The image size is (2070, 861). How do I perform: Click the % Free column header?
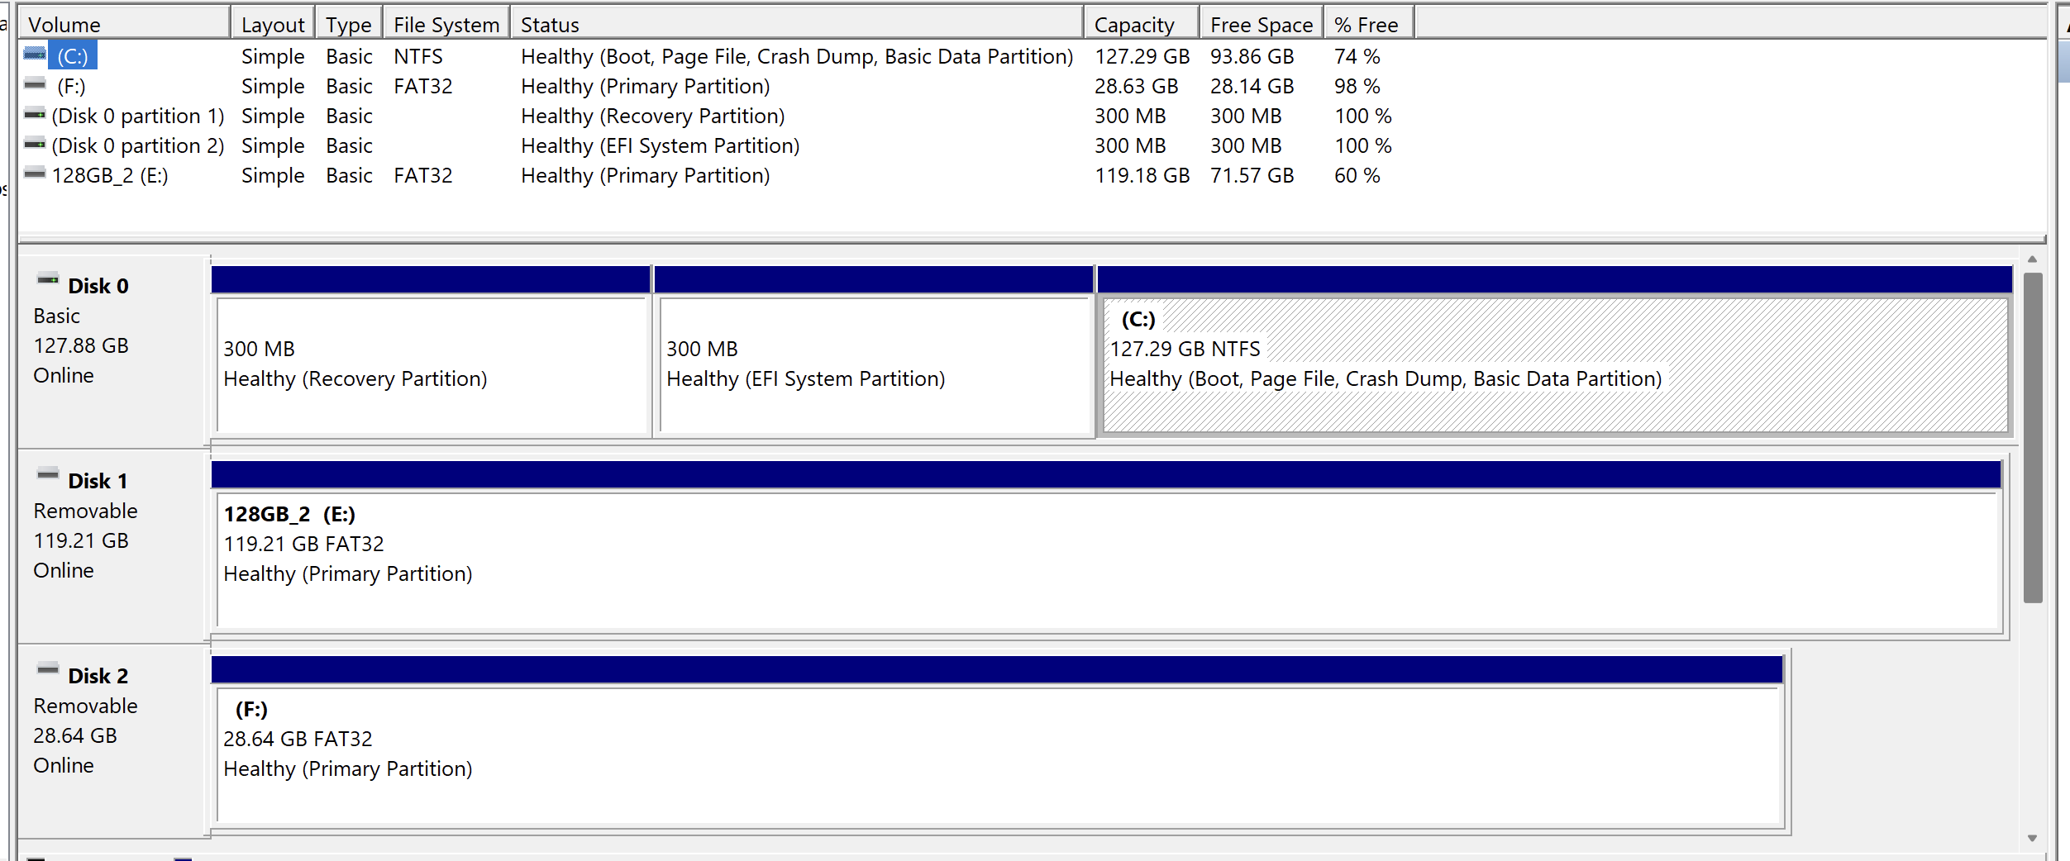(1368, 25)
